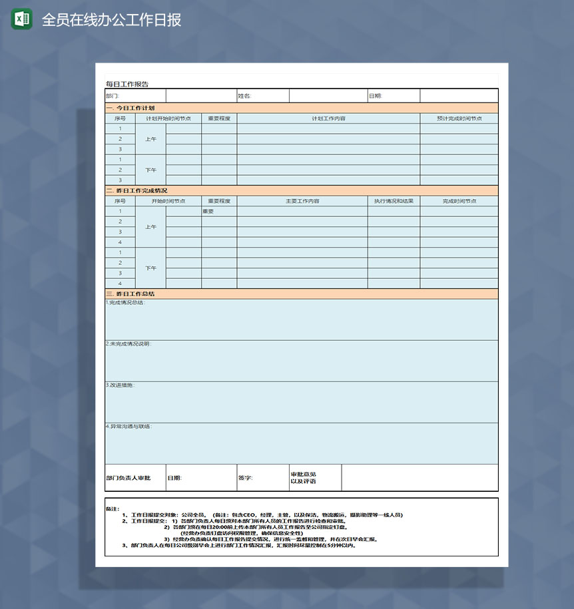Screen dimensions: 574x609
Task: Click the 每日工作报告 report title cell
Action: (x=127, y=84)
